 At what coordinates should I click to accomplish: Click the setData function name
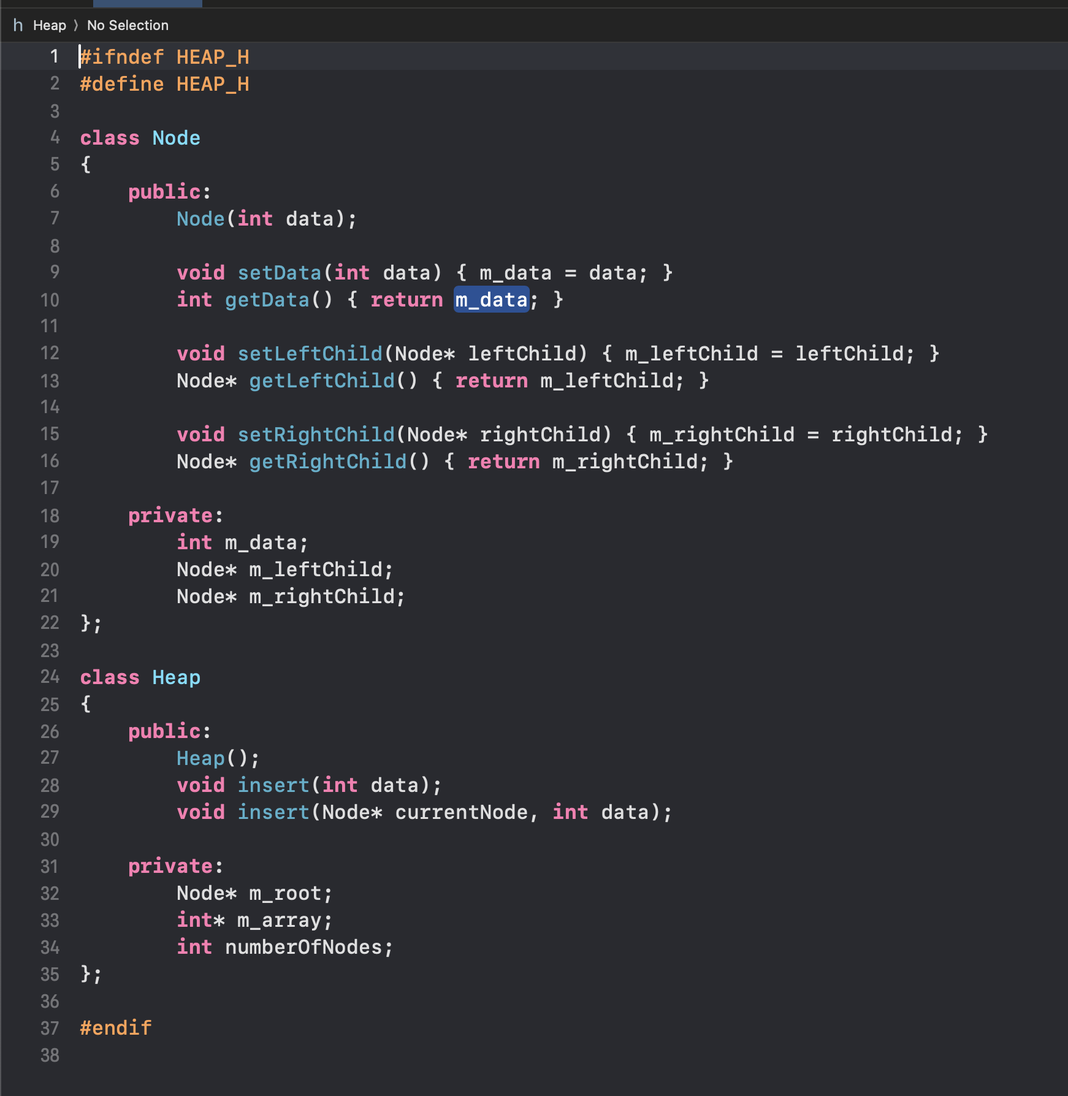(x=279, y=272)
